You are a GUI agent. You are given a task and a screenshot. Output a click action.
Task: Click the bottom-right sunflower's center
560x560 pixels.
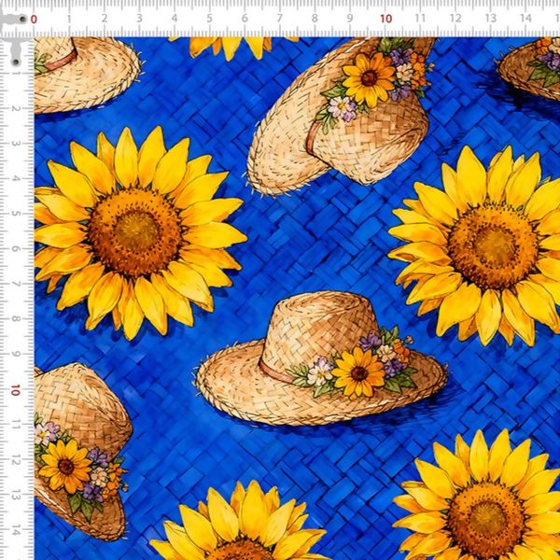[x=484, y=520]
